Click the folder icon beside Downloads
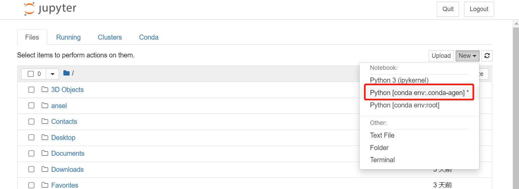The height and width of the screenshot is (189, 519). click(45, 170)
